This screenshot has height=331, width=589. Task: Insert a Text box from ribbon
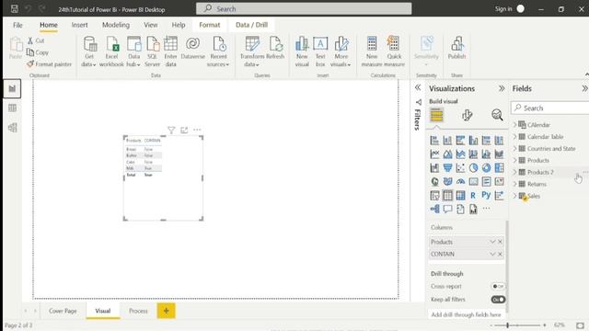(x=320, y=51)
